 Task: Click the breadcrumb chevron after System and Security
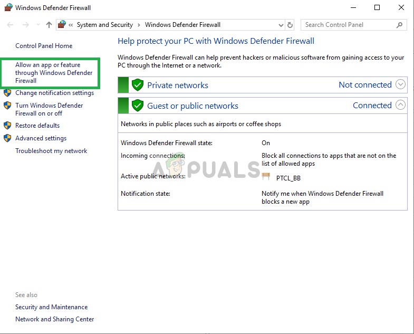pos(139,25)
